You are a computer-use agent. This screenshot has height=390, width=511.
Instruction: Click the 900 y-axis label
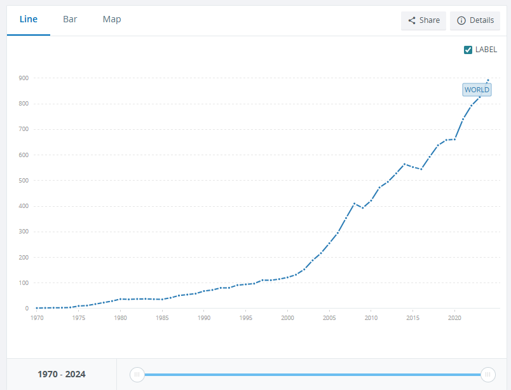24,78
